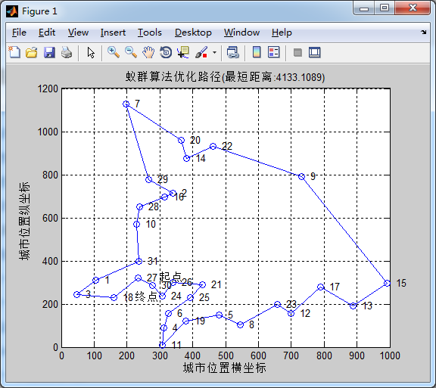
Task: Click city marker labeled 5
Action: pos(219,315)
